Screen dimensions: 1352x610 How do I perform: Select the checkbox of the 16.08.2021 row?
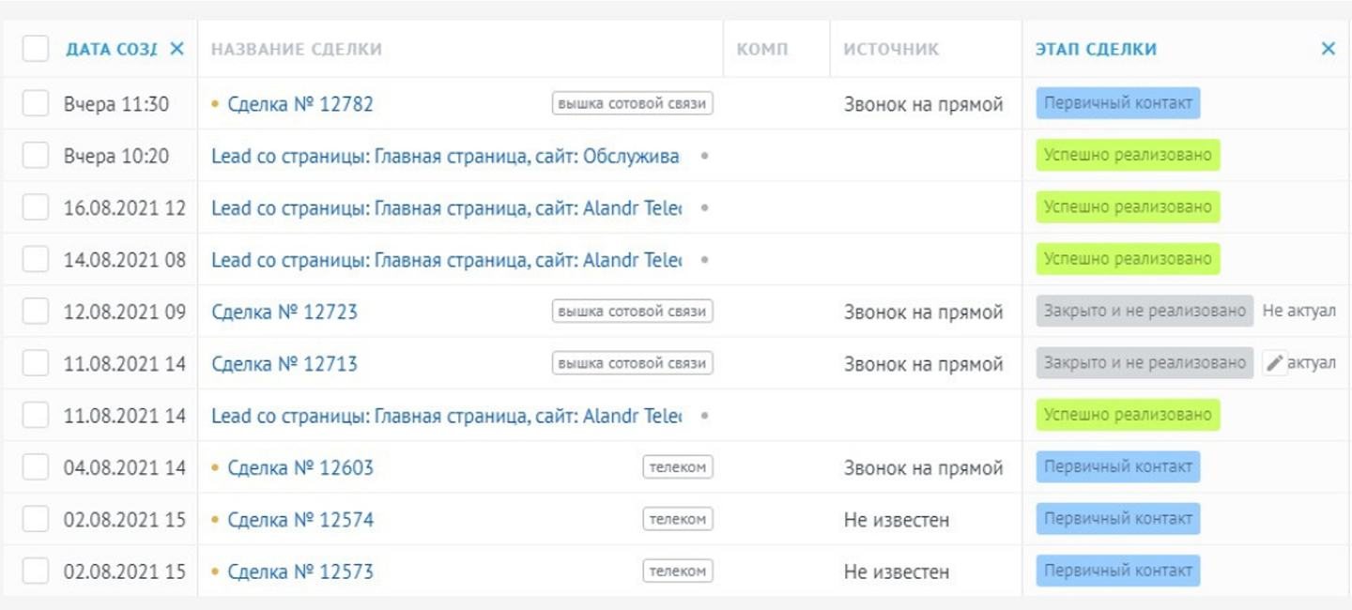[36, 207]
